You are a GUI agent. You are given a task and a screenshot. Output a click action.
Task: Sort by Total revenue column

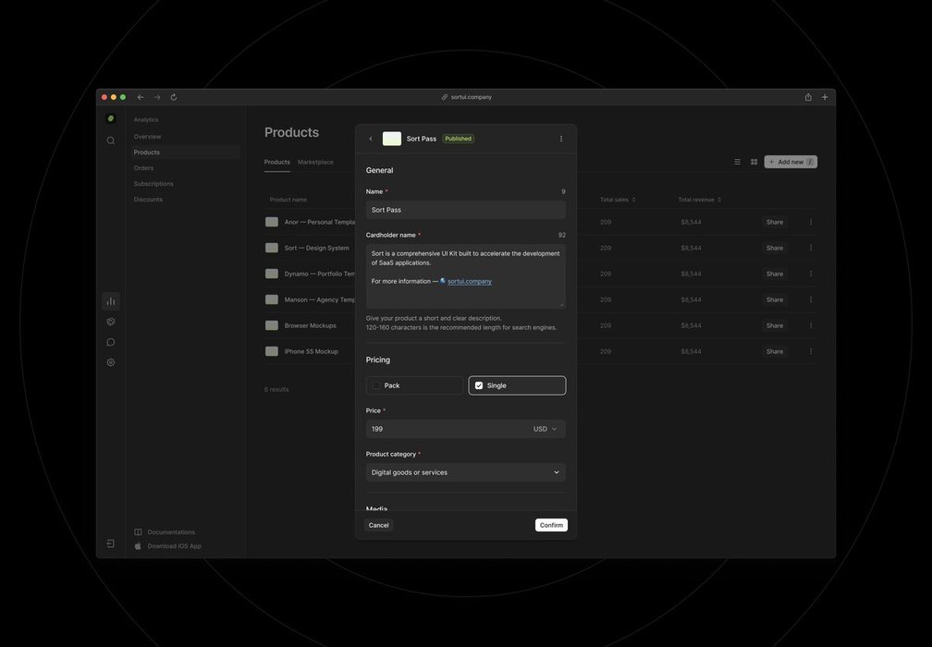click(699, 200)
